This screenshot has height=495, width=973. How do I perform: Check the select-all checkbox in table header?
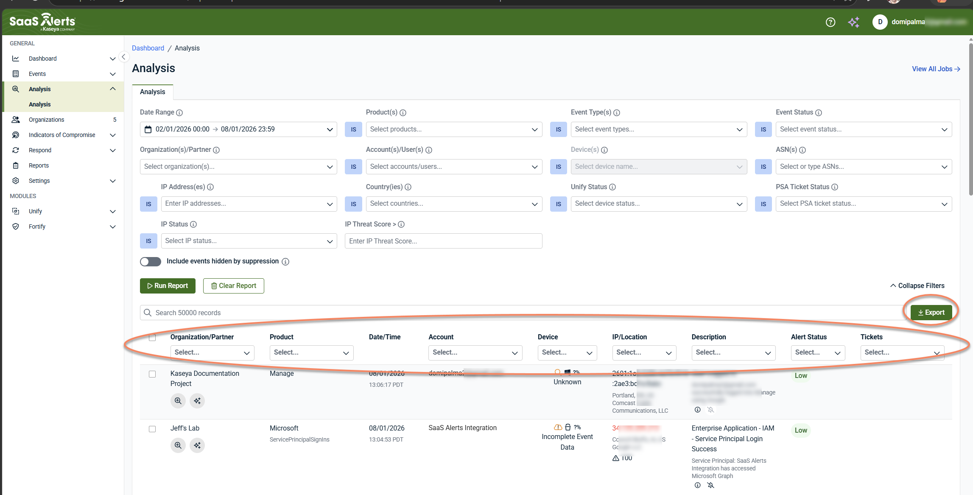pyautogui.click(x=152, y=338)
